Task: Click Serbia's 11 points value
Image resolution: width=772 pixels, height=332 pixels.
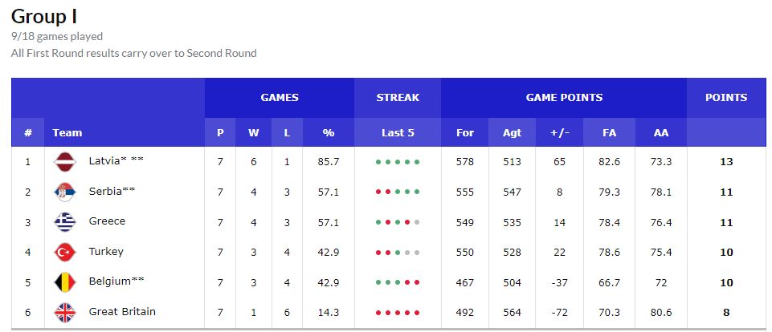Action: click(726, 192)
